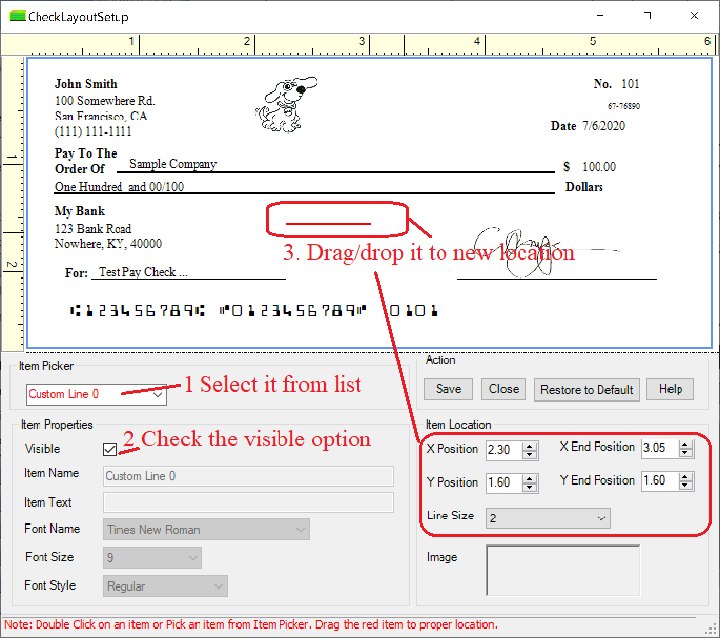Decrease Y Position with down arrow

point(530,488)
